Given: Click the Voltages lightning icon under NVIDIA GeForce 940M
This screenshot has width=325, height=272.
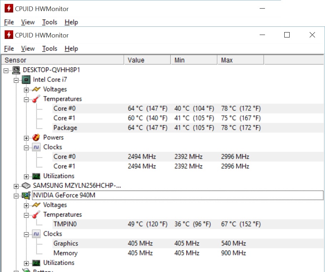Looking at the screenshot, I should (36, 205).
